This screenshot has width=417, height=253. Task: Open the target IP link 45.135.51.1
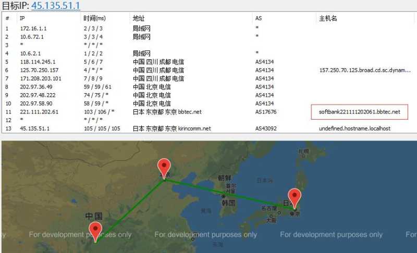(56, 5)
